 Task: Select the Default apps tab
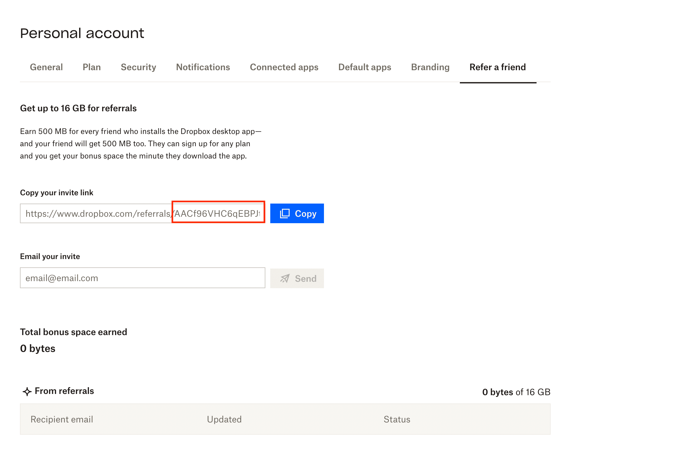click(364, 67)
